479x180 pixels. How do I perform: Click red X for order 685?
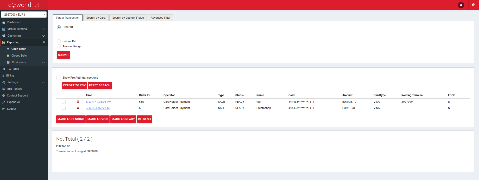(x=78, y=102)
